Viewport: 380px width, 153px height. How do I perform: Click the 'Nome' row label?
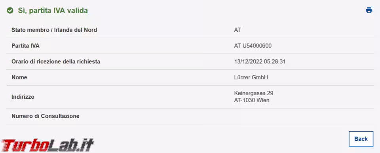tap(19, 77)
